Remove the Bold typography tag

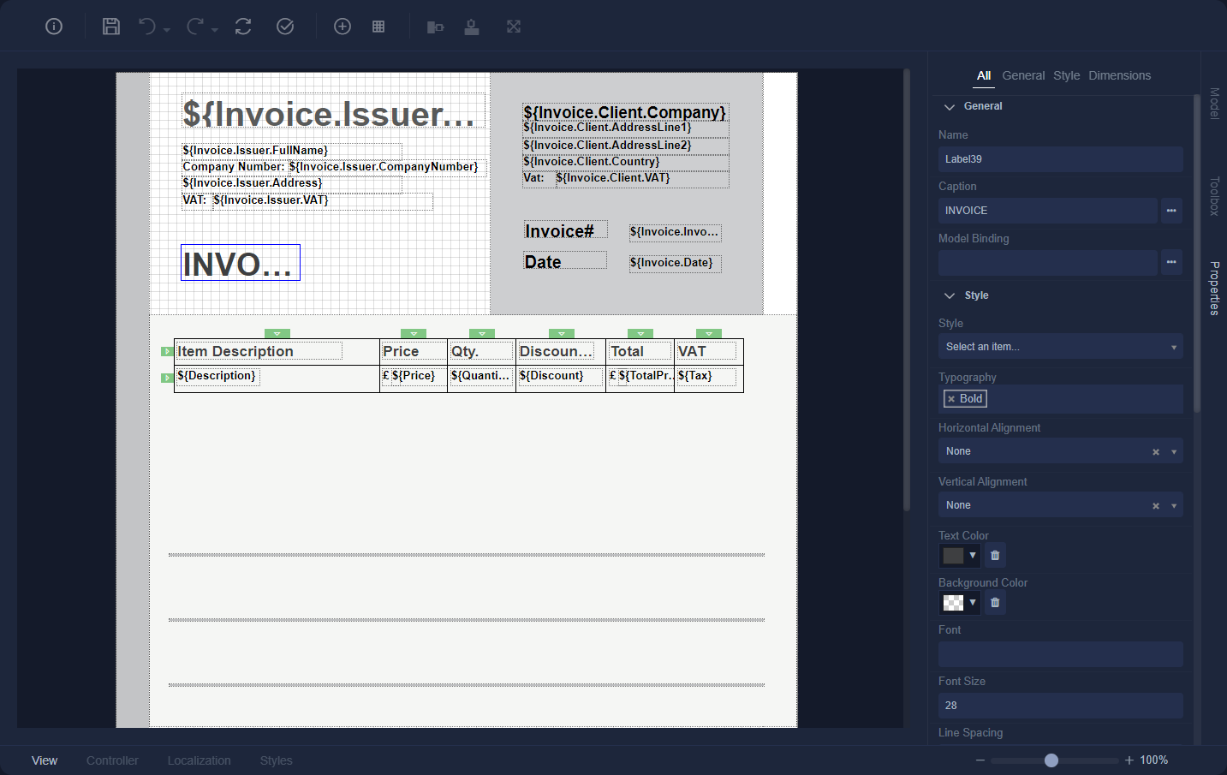click(951, 399)
